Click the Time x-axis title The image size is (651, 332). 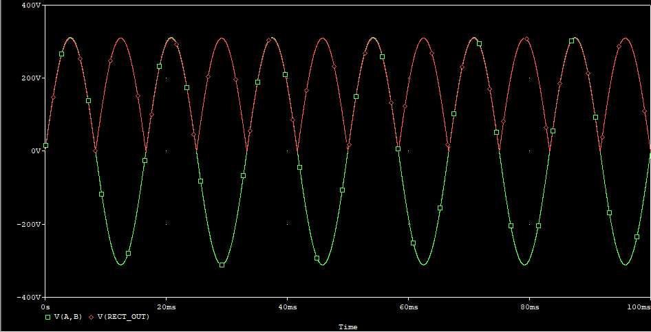pyautogui.click(x=348, y=327)
